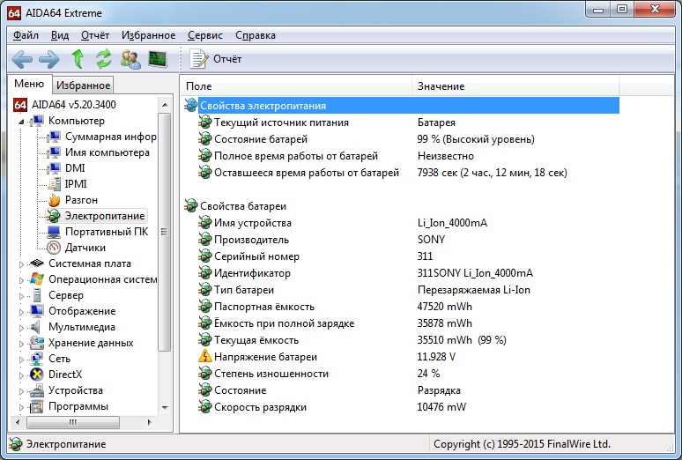Click the green up-level arrow icon
Screen dimensions: 682x460
tap(78, 59)
